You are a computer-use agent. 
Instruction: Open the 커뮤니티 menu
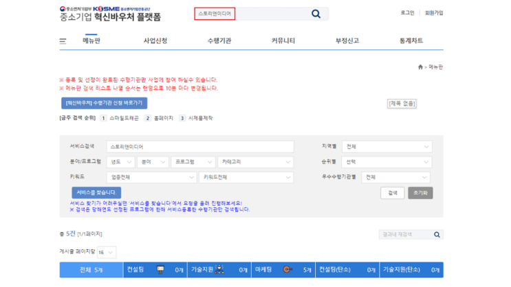283,41
